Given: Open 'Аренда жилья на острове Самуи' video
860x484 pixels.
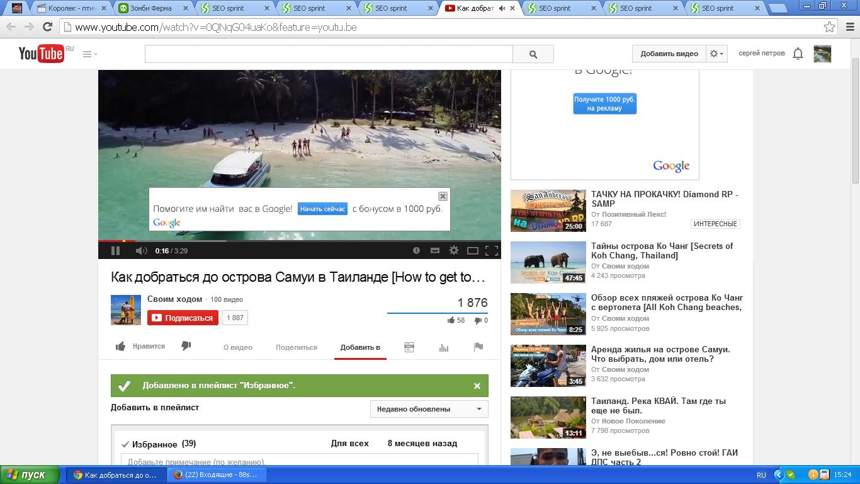Looking at the screenshot, I should (x=660, y=354).
